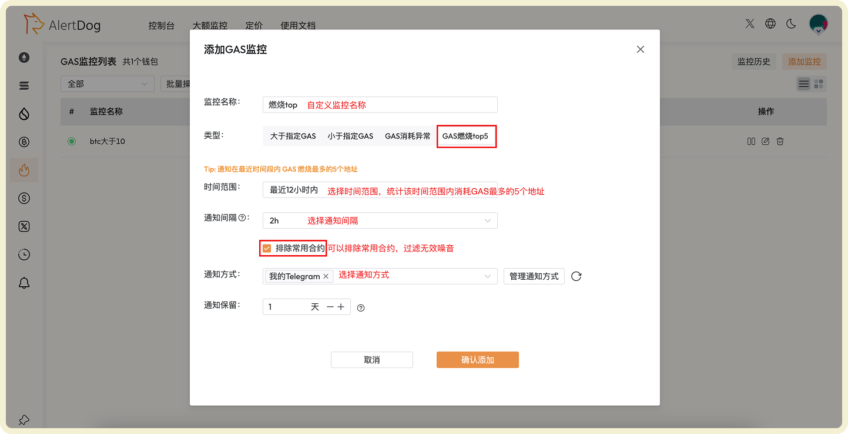Open 大额监控 in the top navigation
848x434 pixels.
210,26
